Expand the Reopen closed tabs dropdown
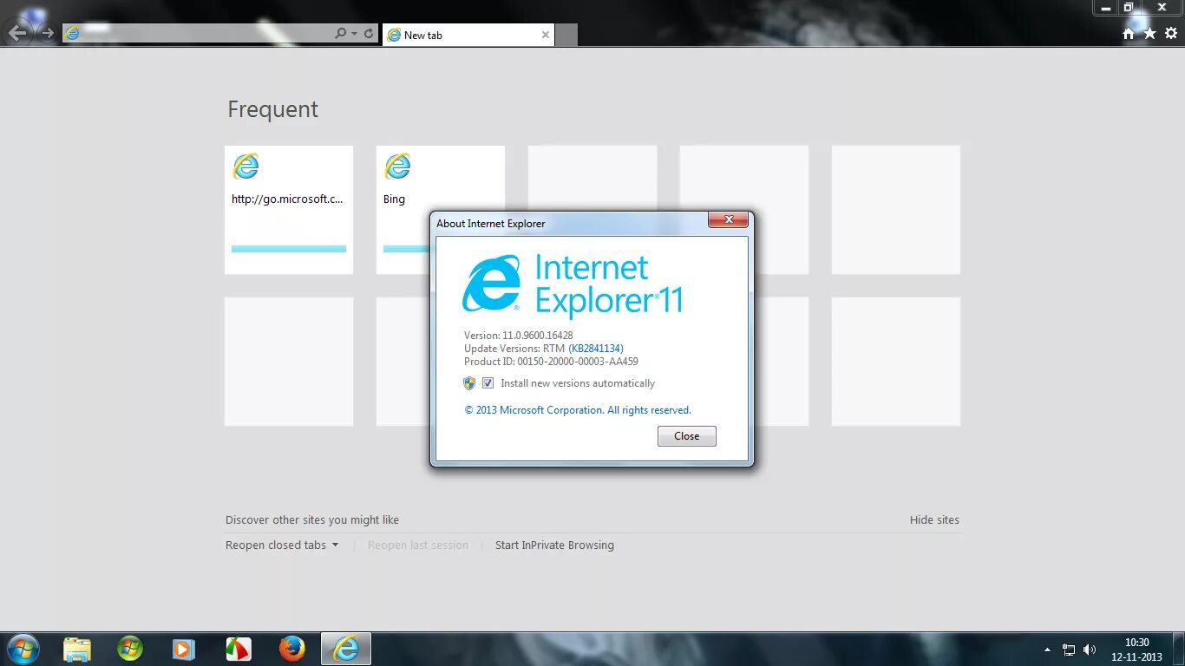This screenshot has height=666, width=1185. [282, 545]
